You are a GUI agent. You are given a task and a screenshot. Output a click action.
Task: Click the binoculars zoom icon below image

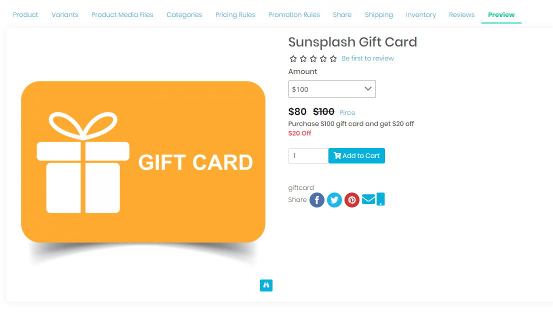point(266,285)
